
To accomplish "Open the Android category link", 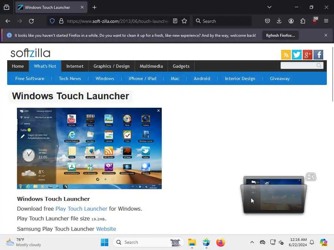I will [202, 78].
